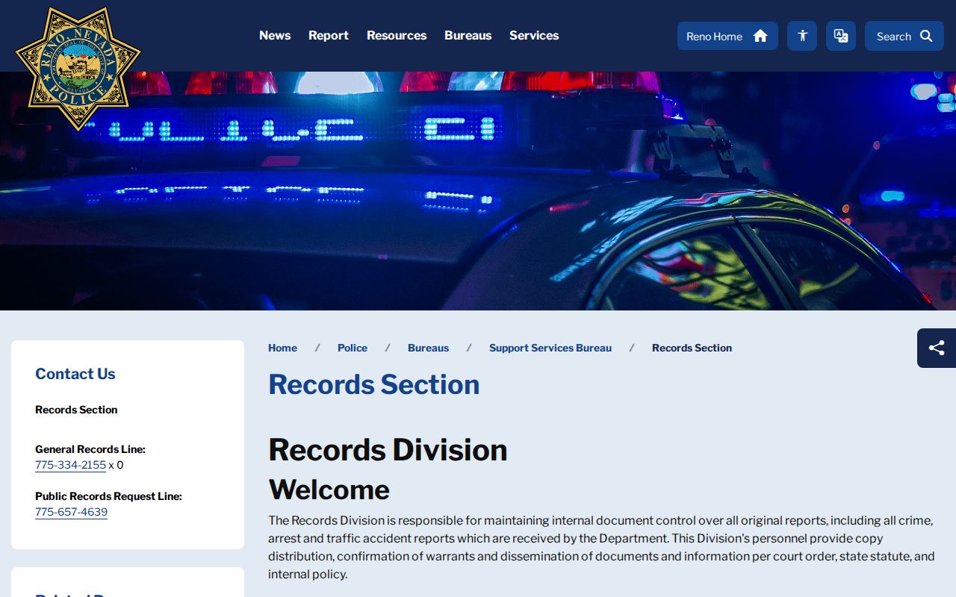Go to Bureaus breadcrumb link
This screenshot has height=597, width=956.
point(429,348)
